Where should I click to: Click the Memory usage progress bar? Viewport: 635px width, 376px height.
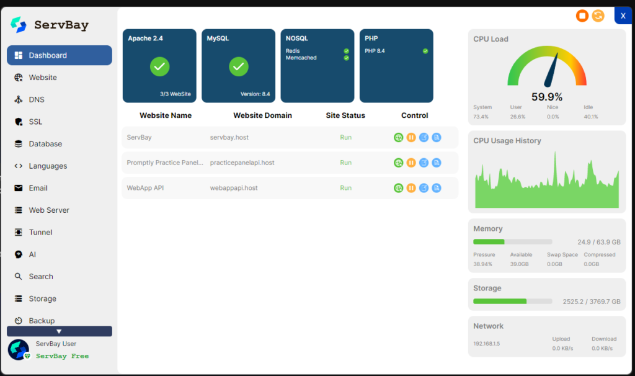[x=513, y=242]
